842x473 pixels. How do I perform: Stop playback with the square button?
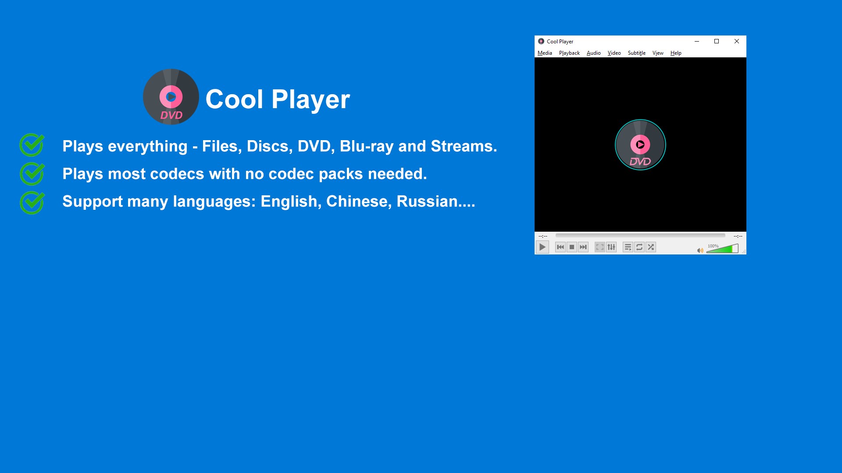(x=571, y=247)
